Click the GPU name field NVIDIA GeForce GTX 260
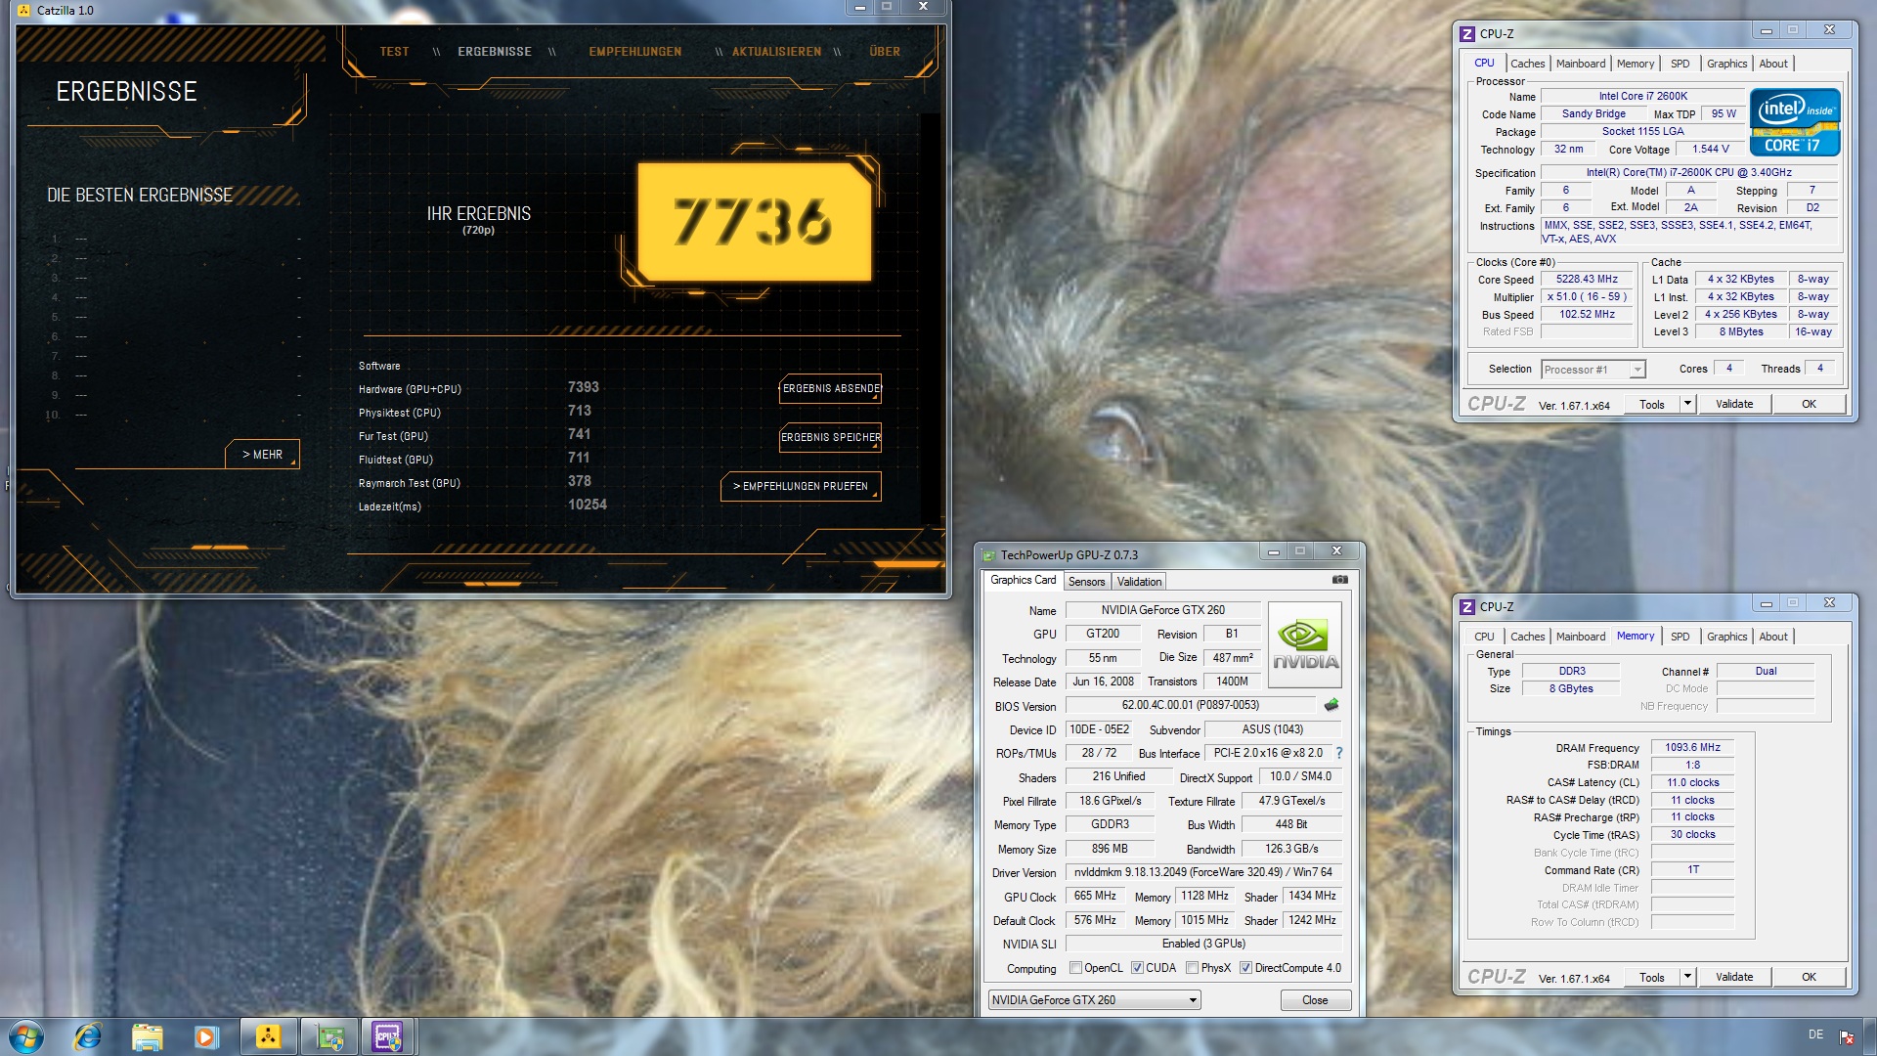Screen dimensions: 1877x1056 tap(1162, 610)
